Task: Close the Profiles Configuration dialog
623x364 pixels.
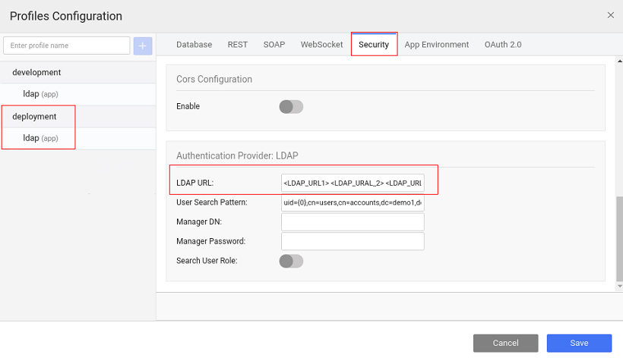Action: [x=610, y=15]
